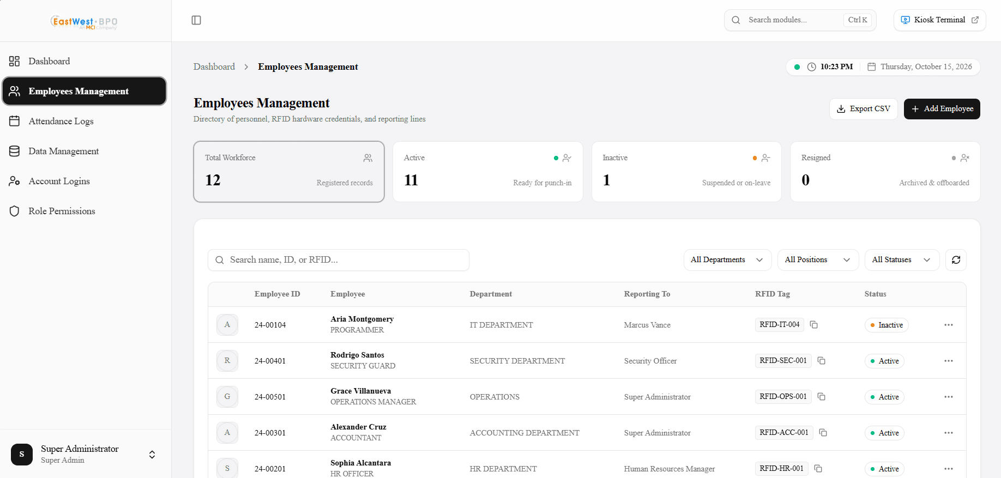Click the Department column header
Viewport: 1001px width, 478px height.
point(491,294)
